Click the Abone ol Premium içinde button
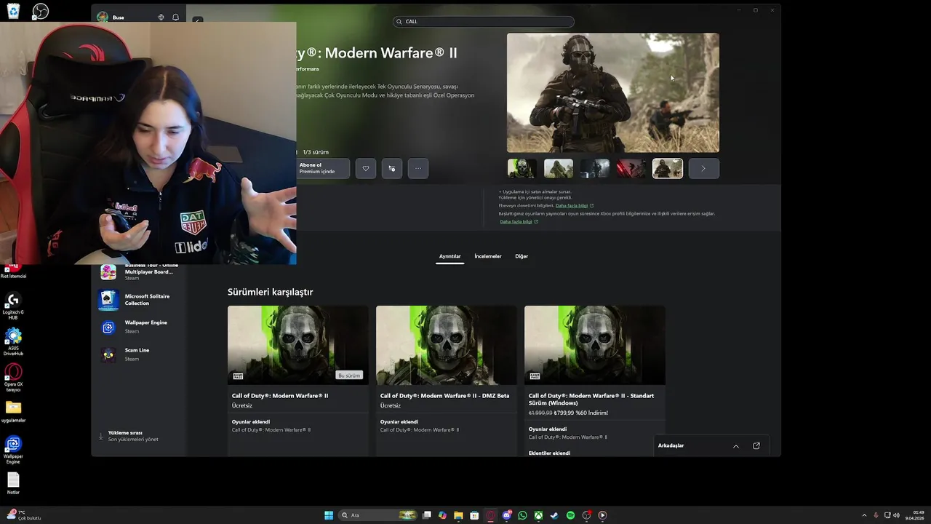This screenshot has height=524, width=931. click(323, 168)
